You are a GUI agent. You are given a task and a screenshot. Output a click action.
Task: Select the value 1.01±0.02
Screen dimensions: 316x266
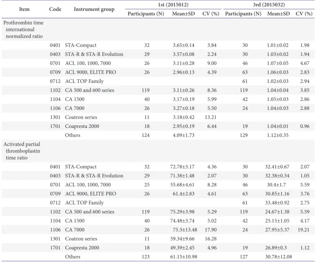pos(278,45)
